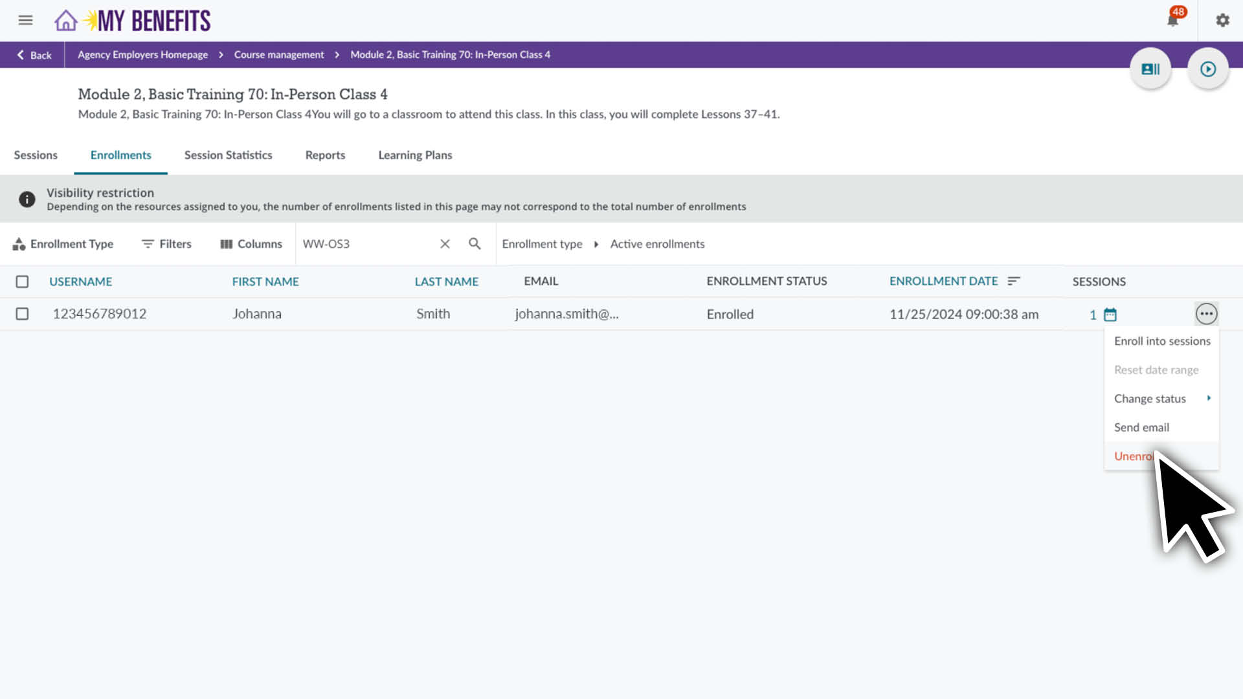The height and width of the screenshot is (699, 1243).
Task: Open the calendar icon beside session count
Action: pyautogui.click(x=1110, y=315)
